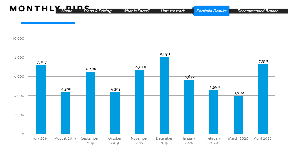Click the 4,383 value label
The height and width of the screenshot is (162, 288).
coord(116,89)
